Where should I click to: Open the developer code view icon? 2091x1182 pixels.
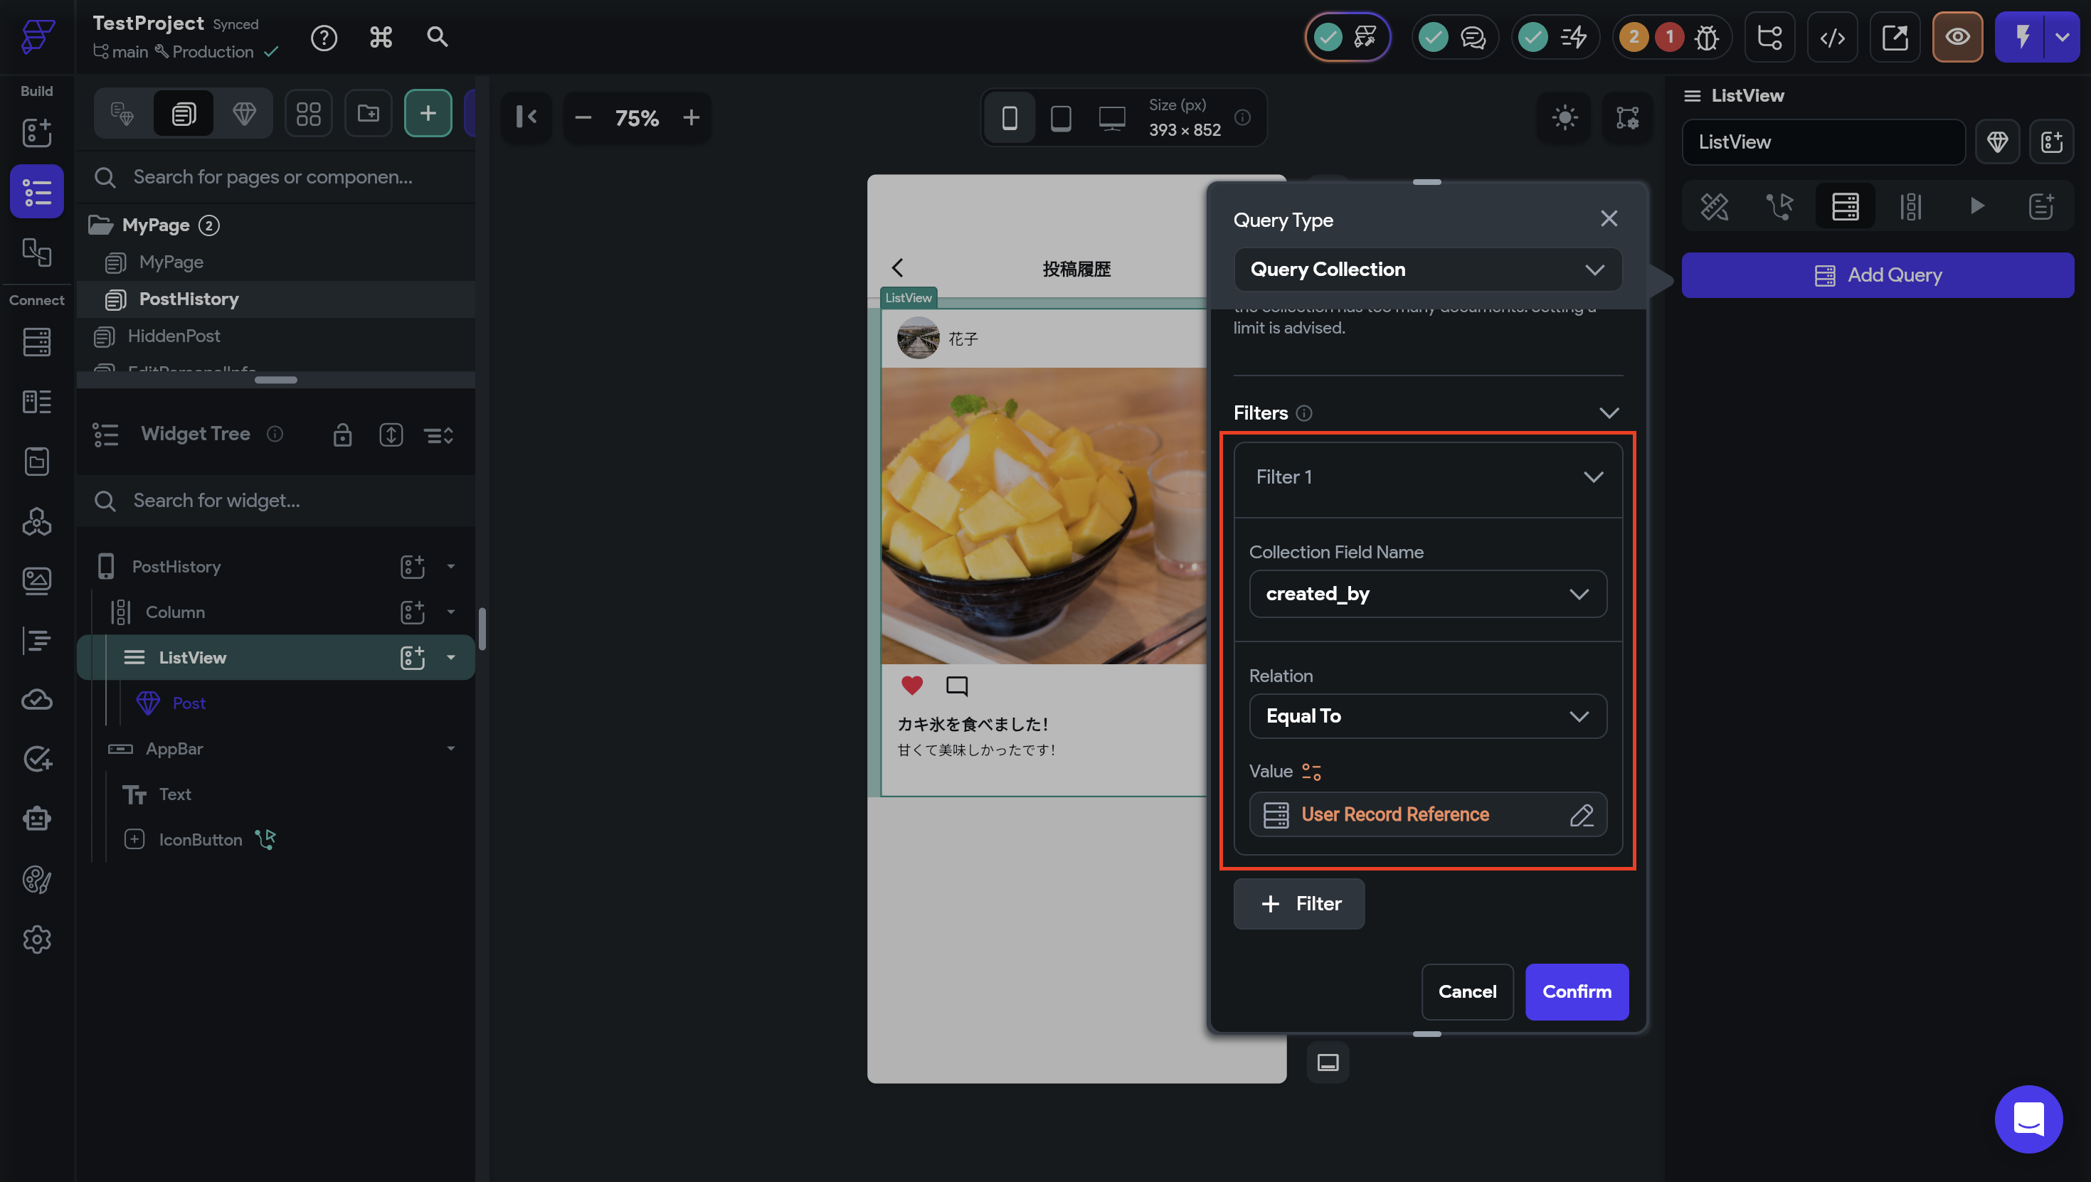point(1832,38)
